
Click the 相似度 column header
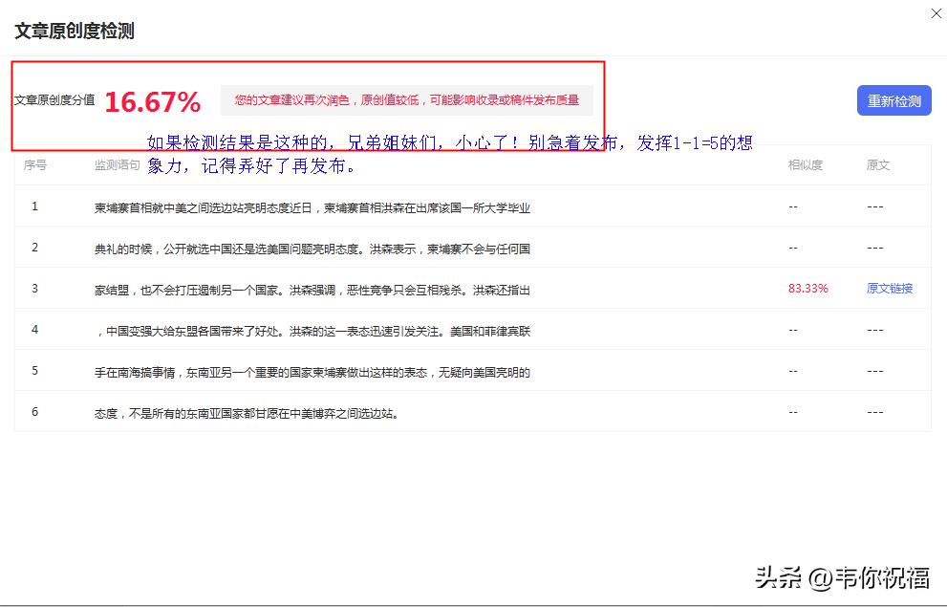coord(805,164)
